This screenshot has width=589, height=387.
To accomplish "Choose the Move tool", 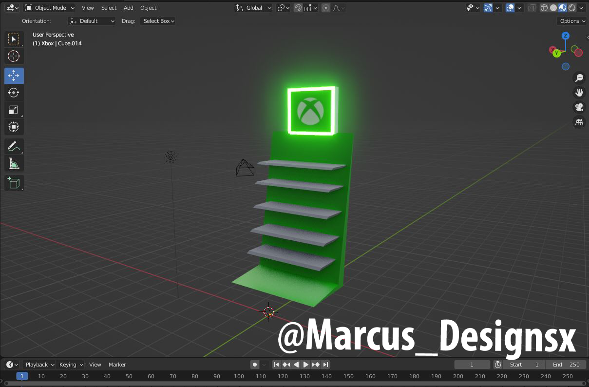I will click(14, 75).
